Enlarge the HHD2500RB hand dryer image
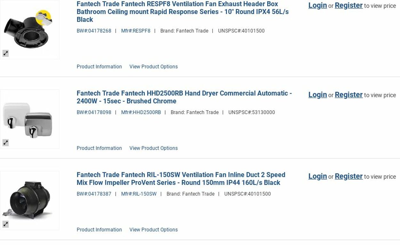The height and width of the screenshot is (245, 400). [5, 143]
